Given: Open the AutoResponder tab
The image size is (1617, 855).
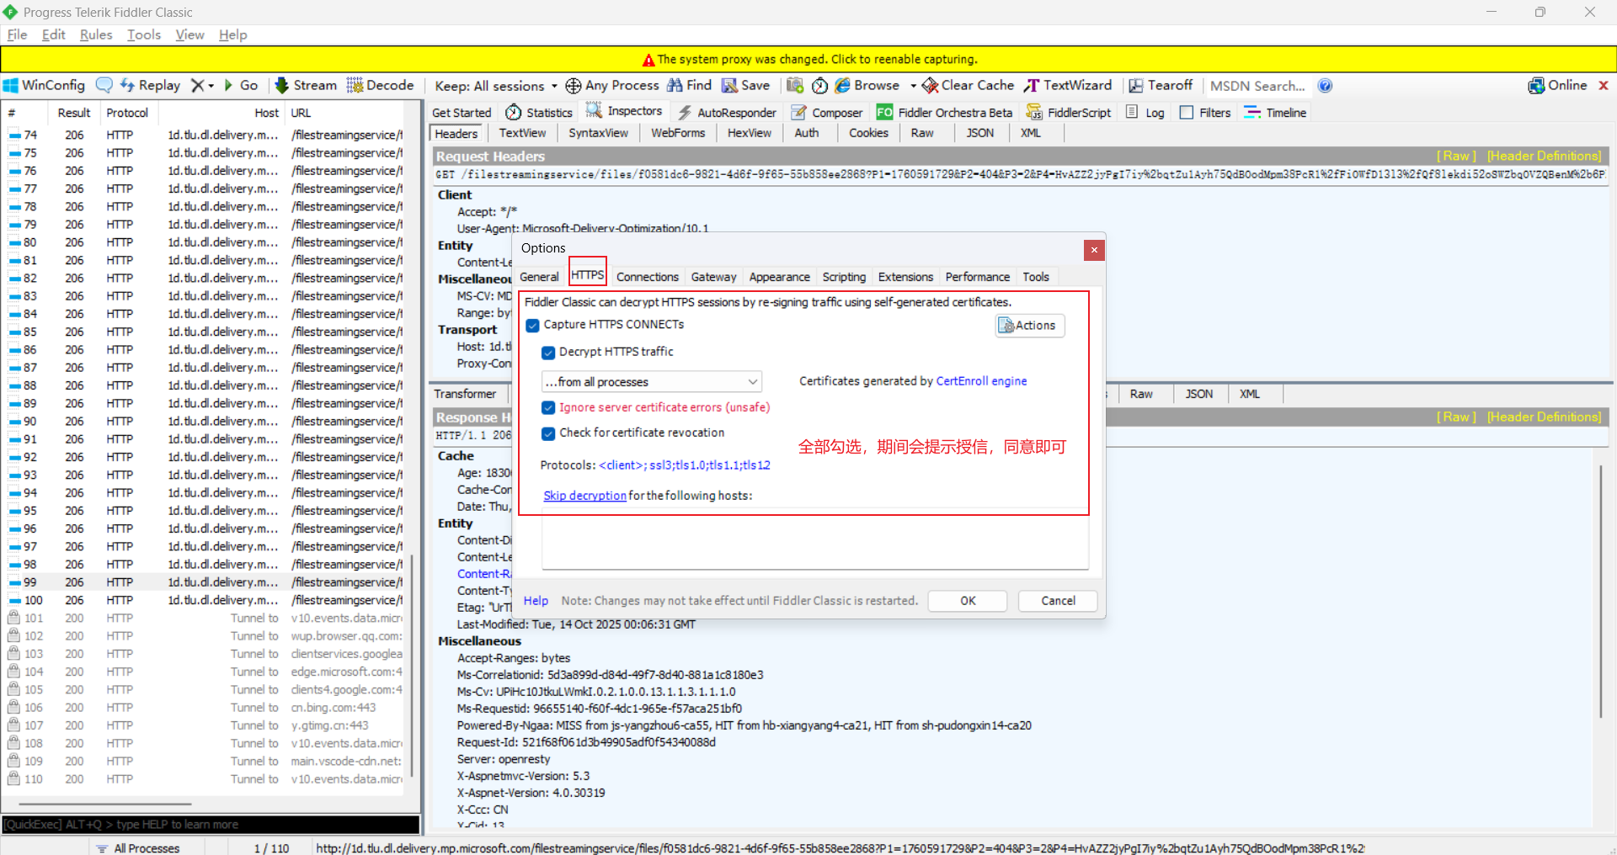Looking at the screenshot, I should click(x=728, y=112).
